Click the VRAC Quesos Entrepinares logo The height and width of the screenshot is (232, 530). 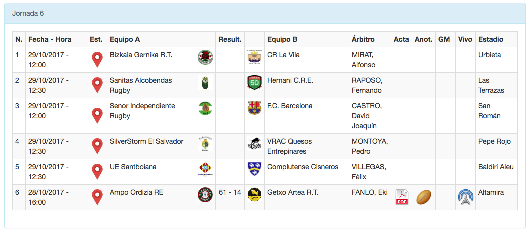pyautogui.click(x=255, y=144)
